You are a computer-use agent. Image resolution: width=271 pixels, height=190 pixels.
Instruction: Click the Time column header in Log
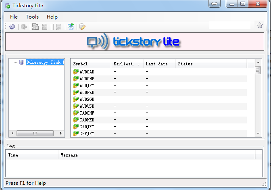[x=32, y=155]
